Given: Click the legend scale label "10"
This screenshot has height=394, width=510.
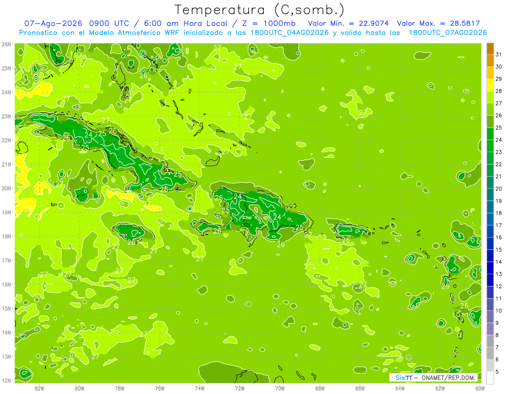Looking at the screenshot, I should tap(499, 310).
